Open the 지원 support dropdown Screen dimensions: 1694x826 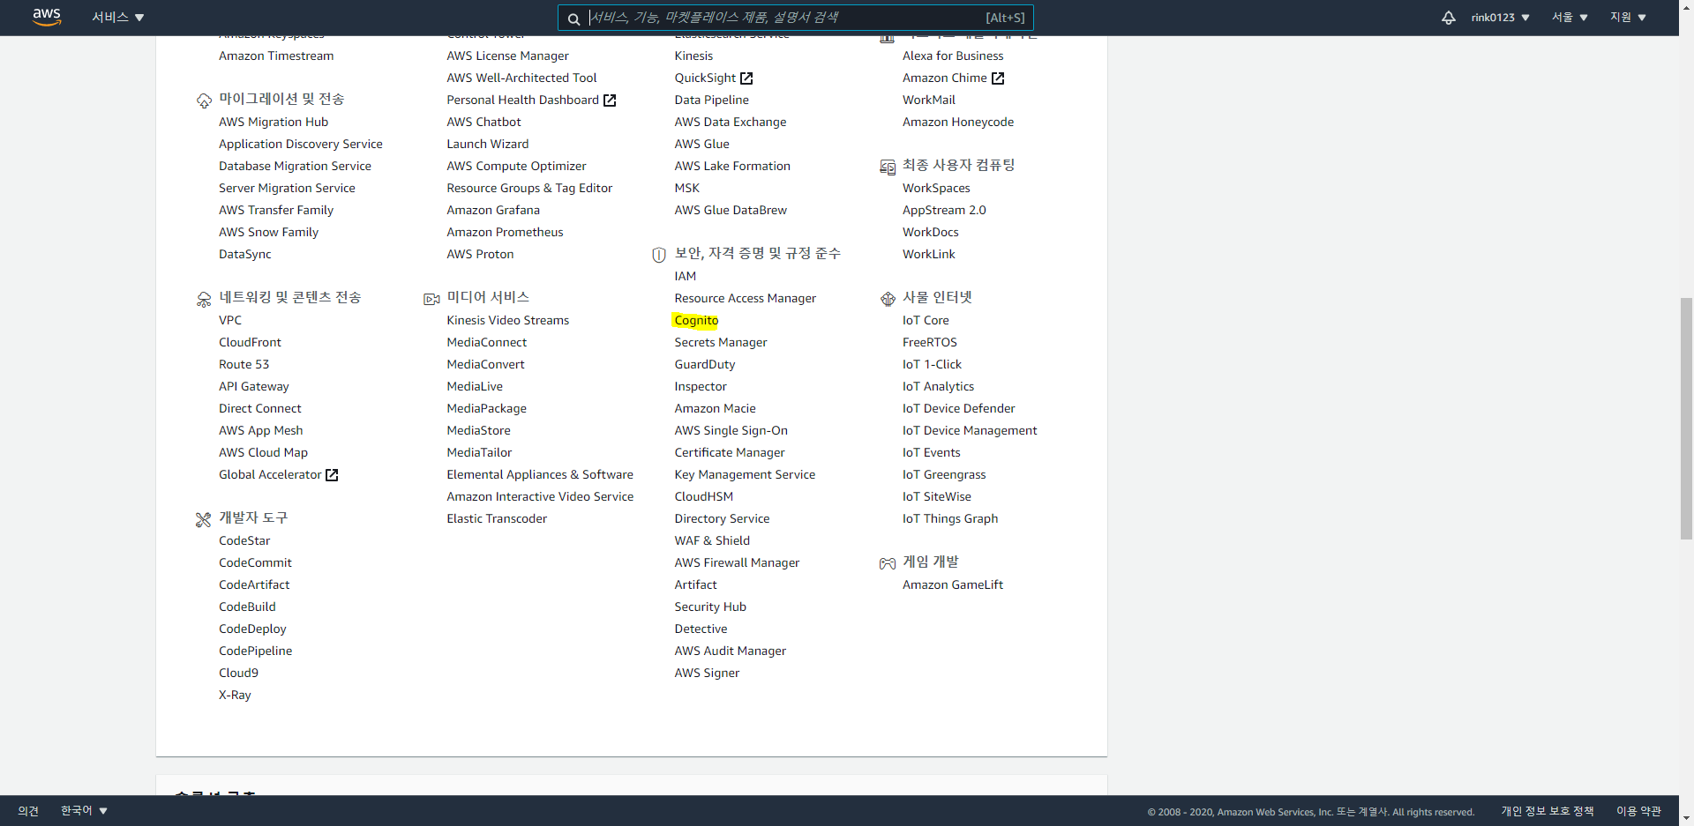point(1628,18)
